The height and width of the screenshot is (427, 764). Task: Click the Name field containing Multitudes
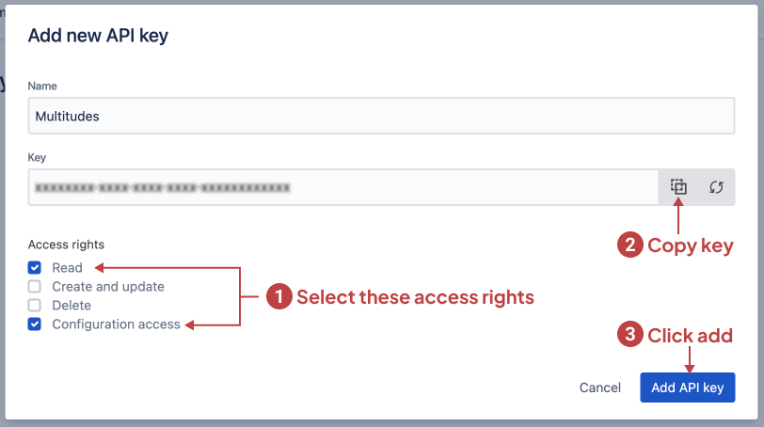(x=380, y=117)
